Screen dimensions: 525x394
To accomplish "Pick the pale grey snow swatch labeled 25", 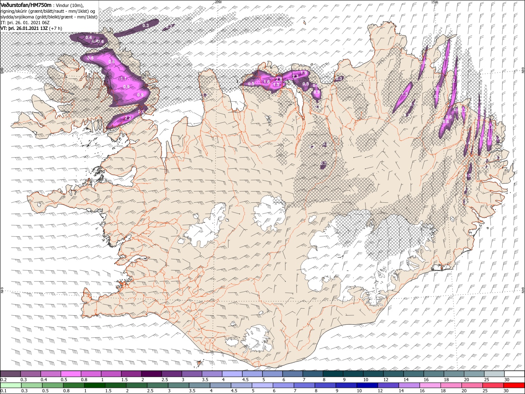I will click(x=494, y=373).
